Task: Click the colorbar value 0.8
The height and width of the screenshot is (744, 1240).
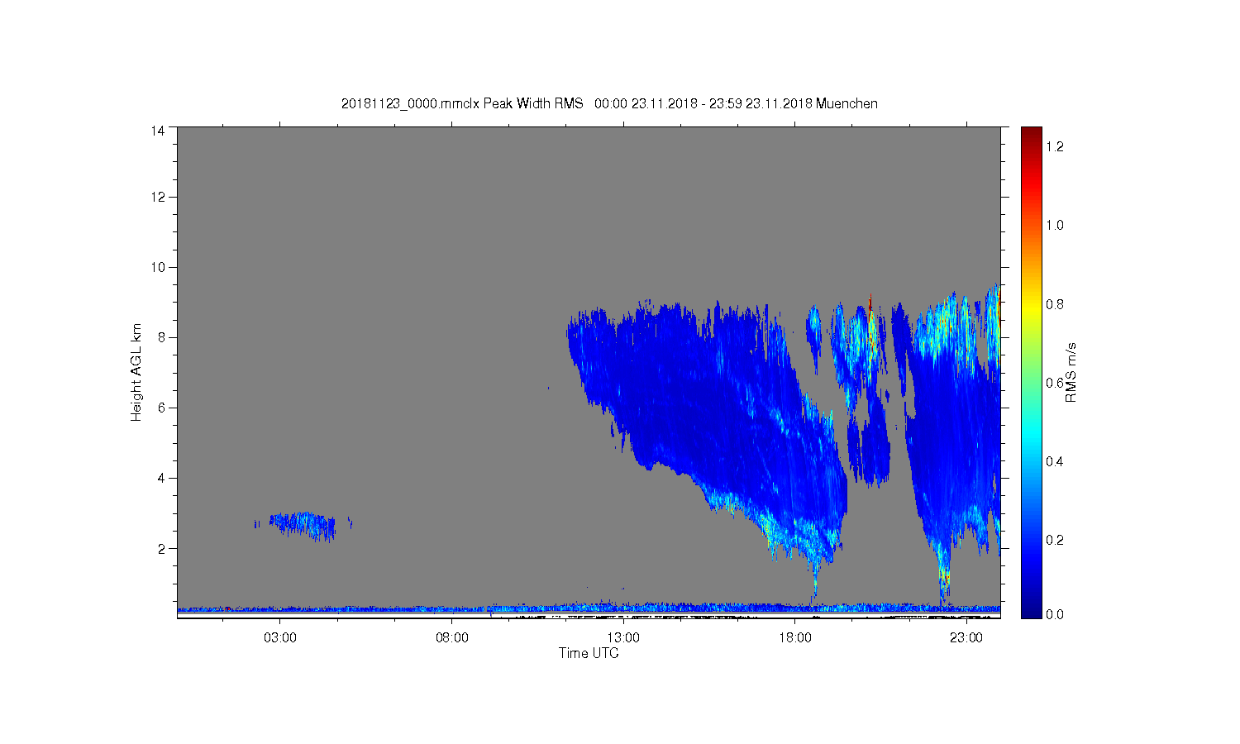Action: click(x=1055, y=304)
